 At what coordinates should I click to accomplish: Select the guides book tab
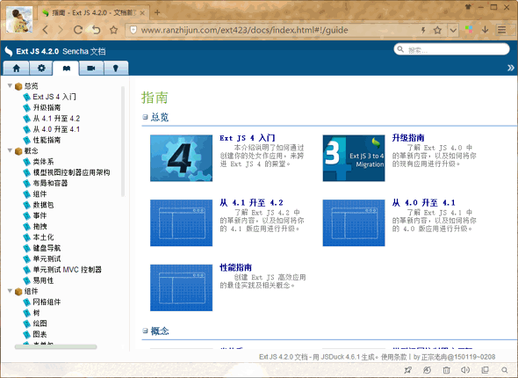67,68
